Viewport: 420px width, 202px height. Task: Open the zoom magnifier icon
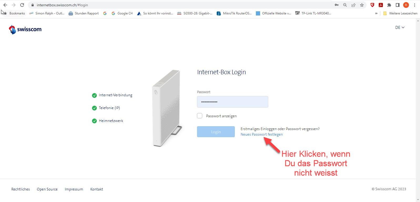(345, 5)
